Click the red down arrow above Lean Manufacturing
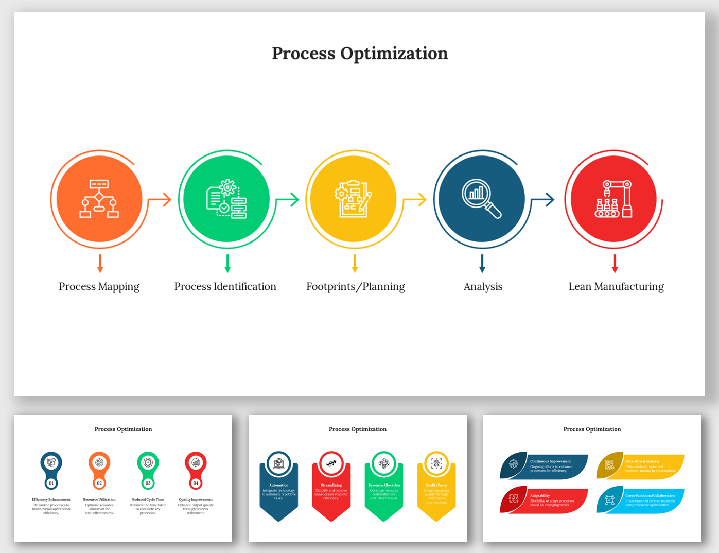719x553 pixels. pos(615,263)
